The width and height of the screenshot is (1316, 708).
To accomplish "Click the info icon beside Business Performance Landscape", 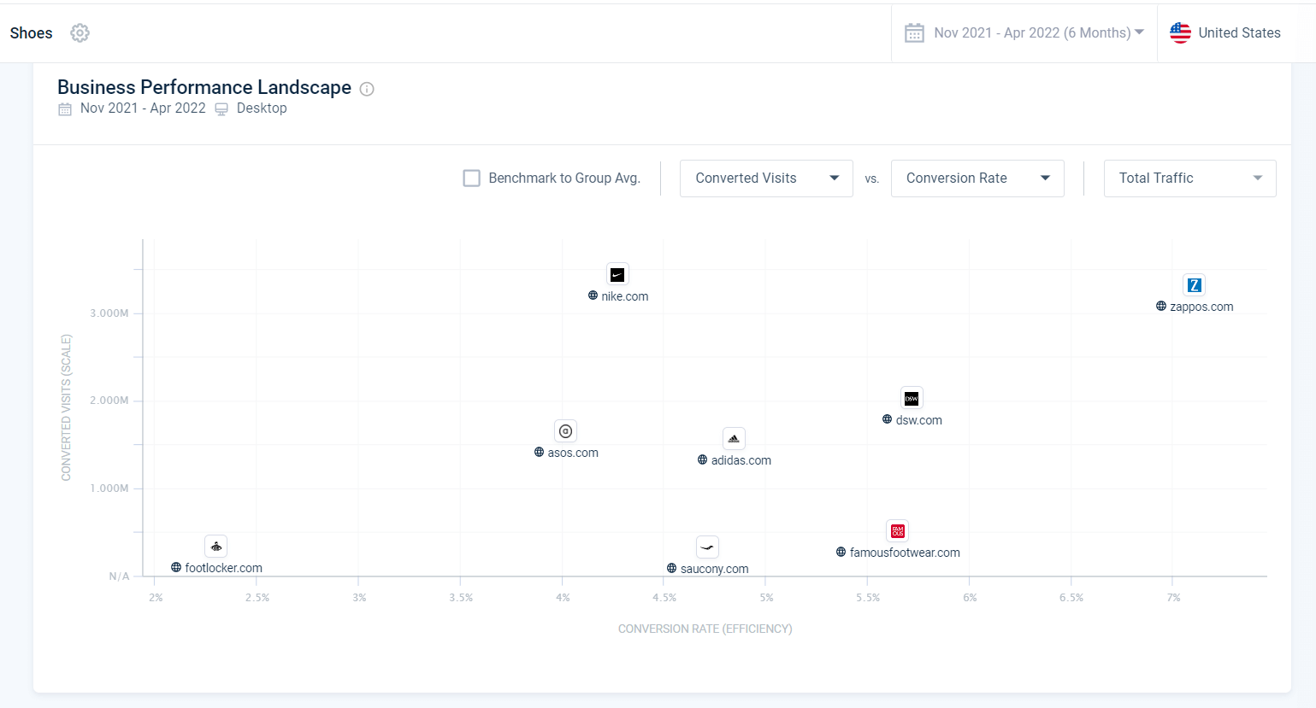I will coord(367,89).
